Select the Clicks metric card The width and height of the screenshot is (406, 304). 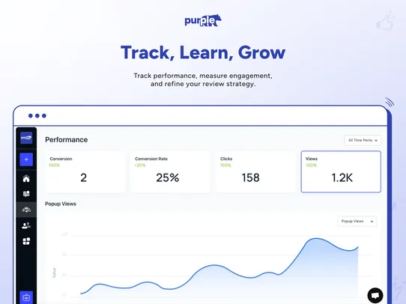coord(255,171)
